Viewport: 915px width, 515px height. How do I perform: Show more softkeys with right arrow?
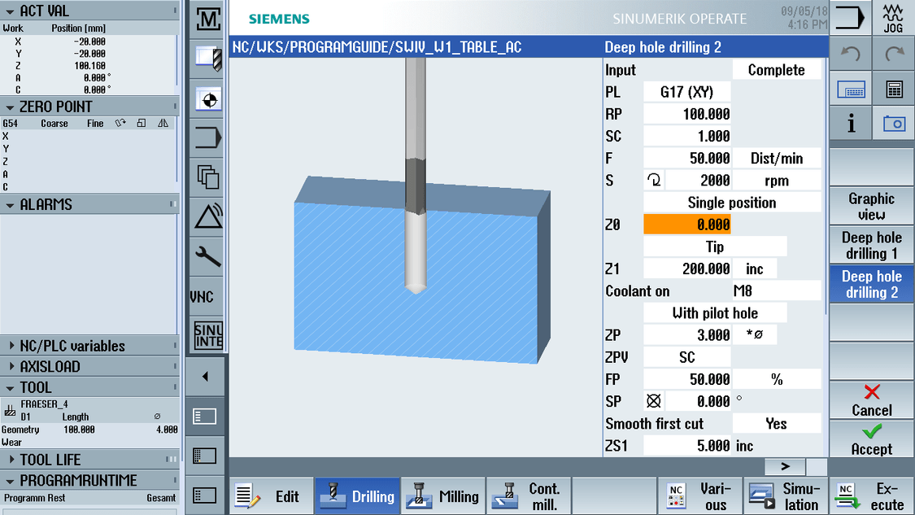pyautogui.click(x=786, y=466)
